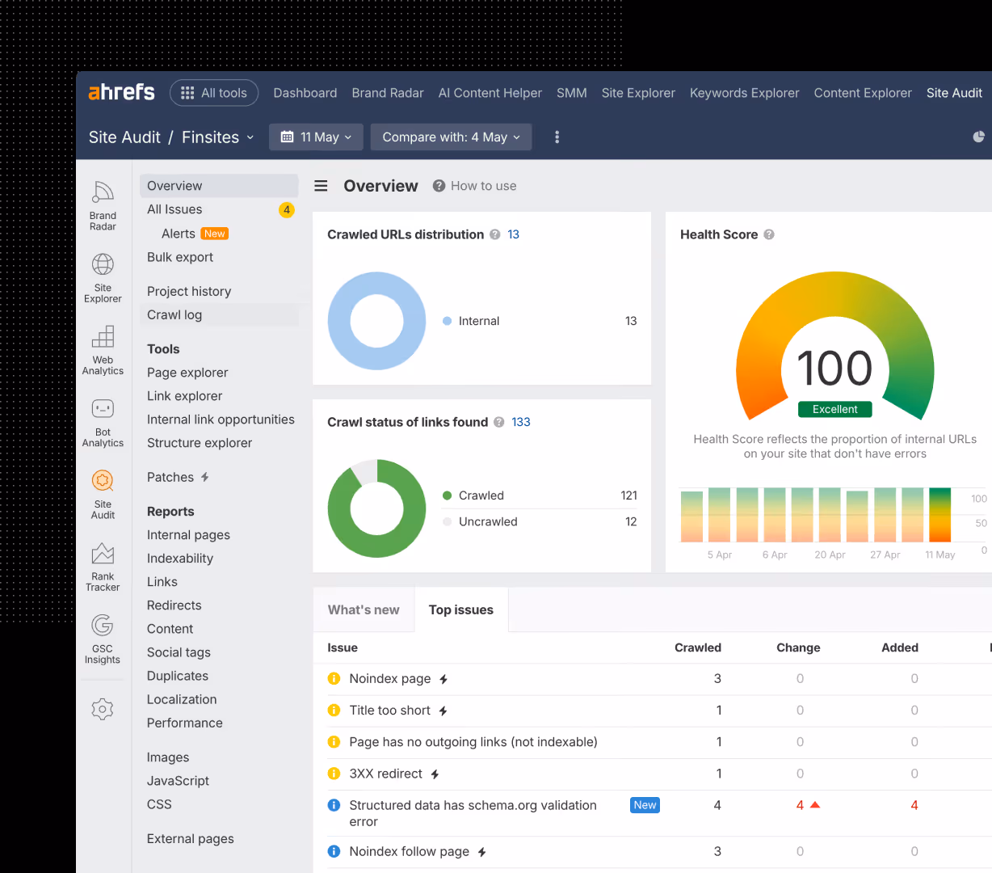Click the New badge on Structured data row
The width and height of the screenshot is (992, 873).
pos(645,805)
